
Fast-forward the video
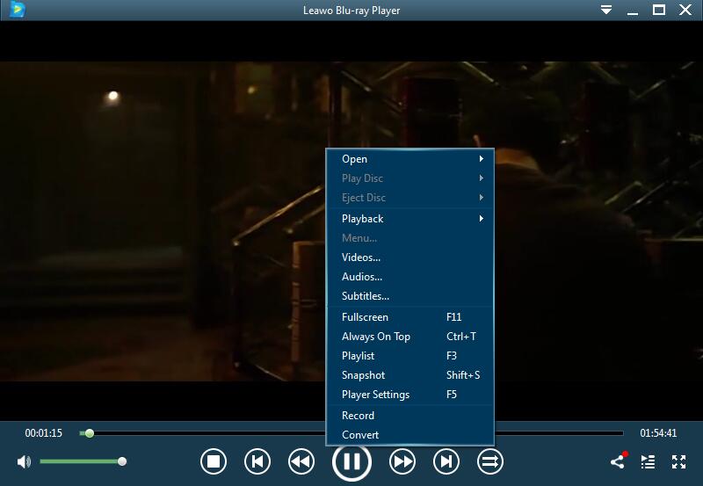402,461
